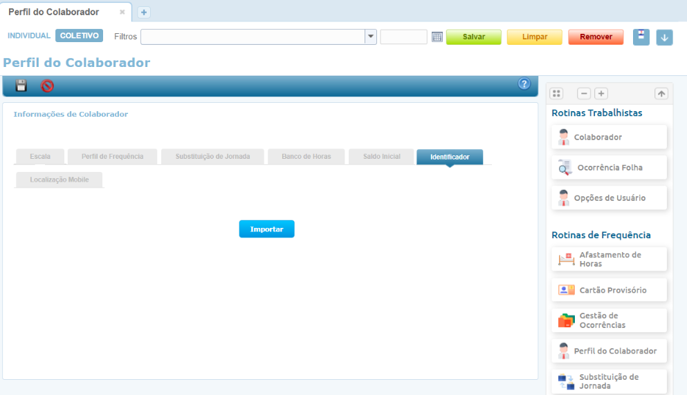Click the up arrow icon in side panel
The image size is (687, 395).
[x=661, y=93]
